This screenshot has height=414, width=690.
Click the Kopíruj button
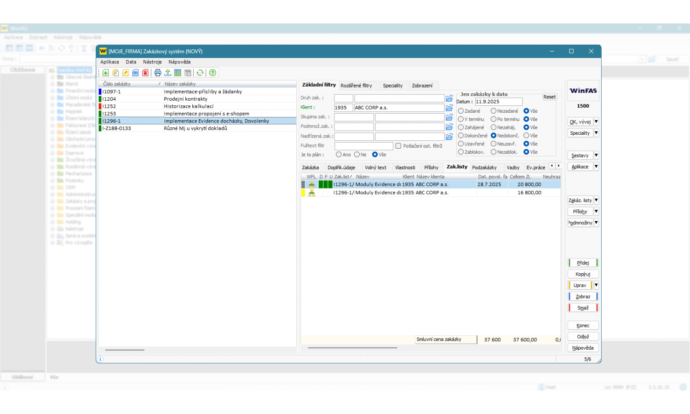click(x=583, y=274)
